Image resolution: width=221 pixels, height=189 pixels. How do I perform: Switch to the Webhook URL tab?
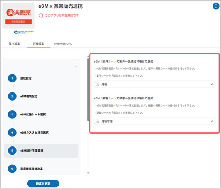click(x=63, y=44)
